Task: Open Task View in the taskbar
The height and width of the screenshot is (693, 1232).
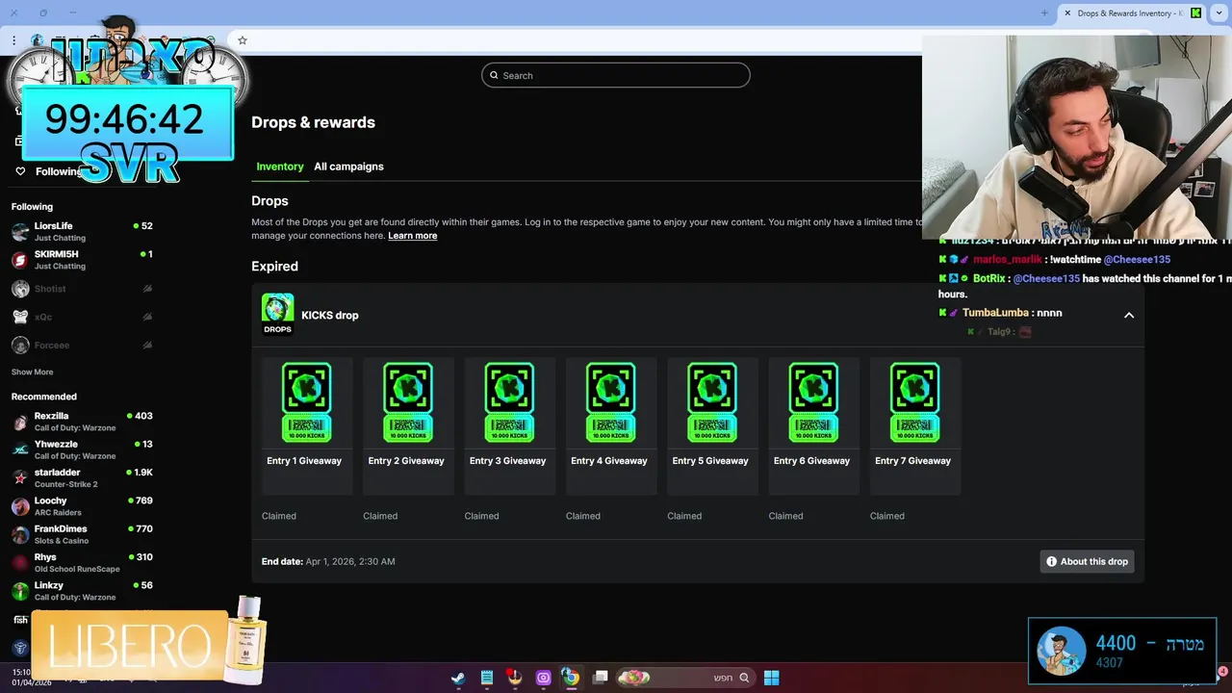Action: point(601,678)
